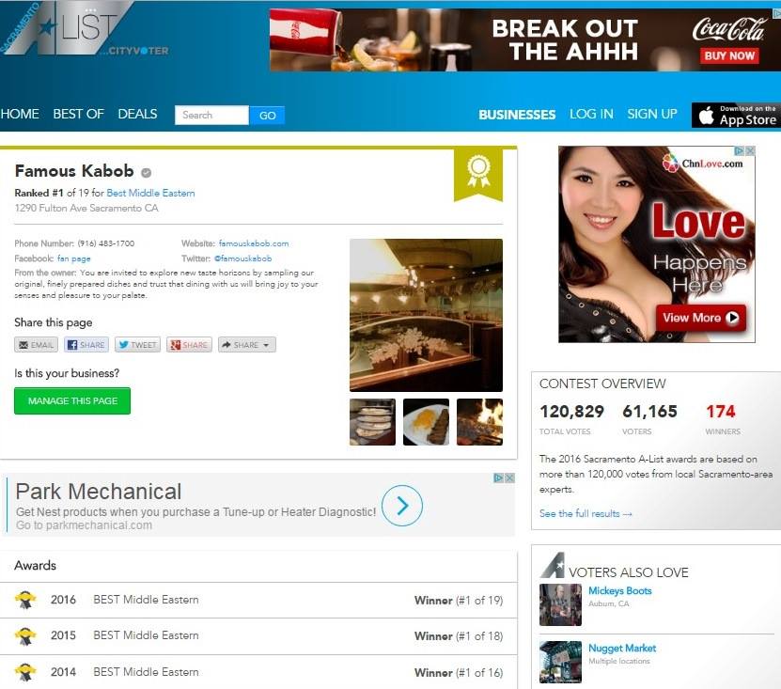Click the address 1290 Fulton Ave Sacramento CA
The height and width of the screenshot is (689, 781).
tap(86, 209)
